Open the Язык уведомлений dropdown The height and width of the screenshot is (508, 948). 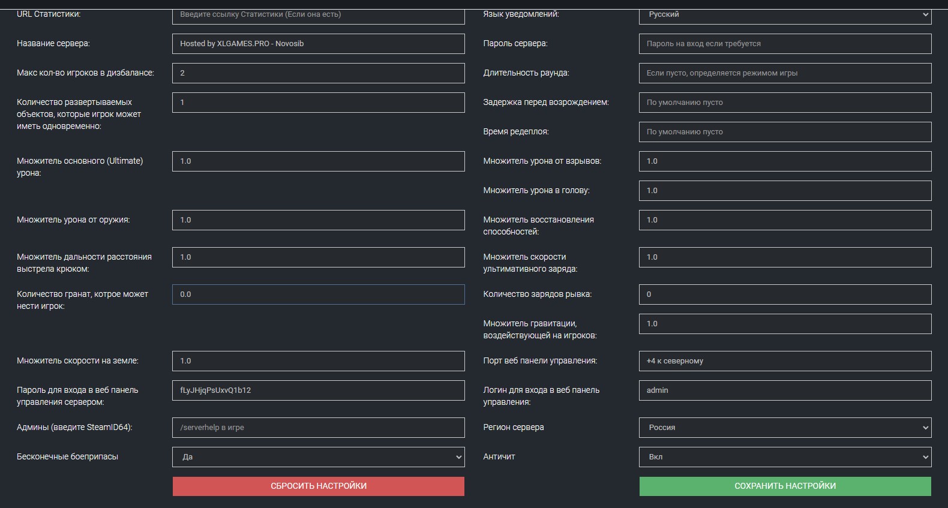(785, 14)
